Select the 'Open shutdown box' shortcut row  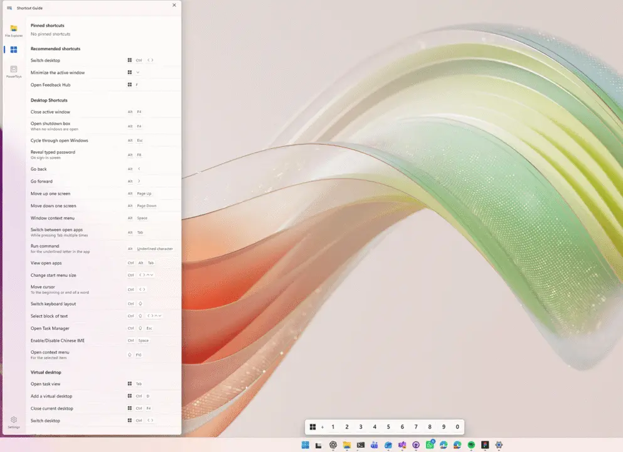pyautogui.click(x=104, y=126)
